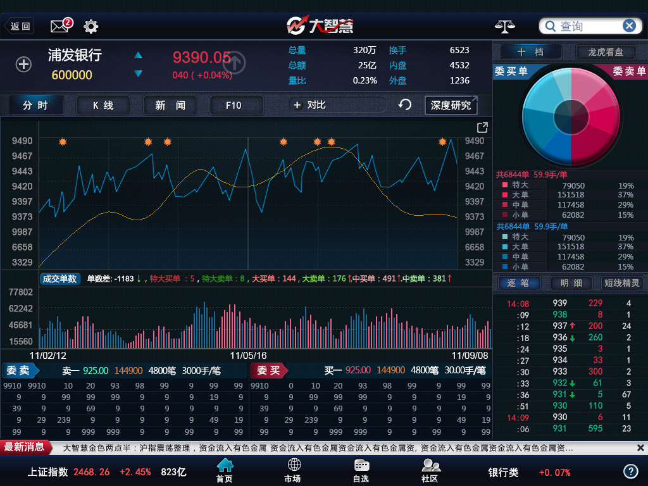Screen dimensions: 648x486
Task: Open the 对比 comparison selector
Action: pyautogui.click(x=337, y=105)
